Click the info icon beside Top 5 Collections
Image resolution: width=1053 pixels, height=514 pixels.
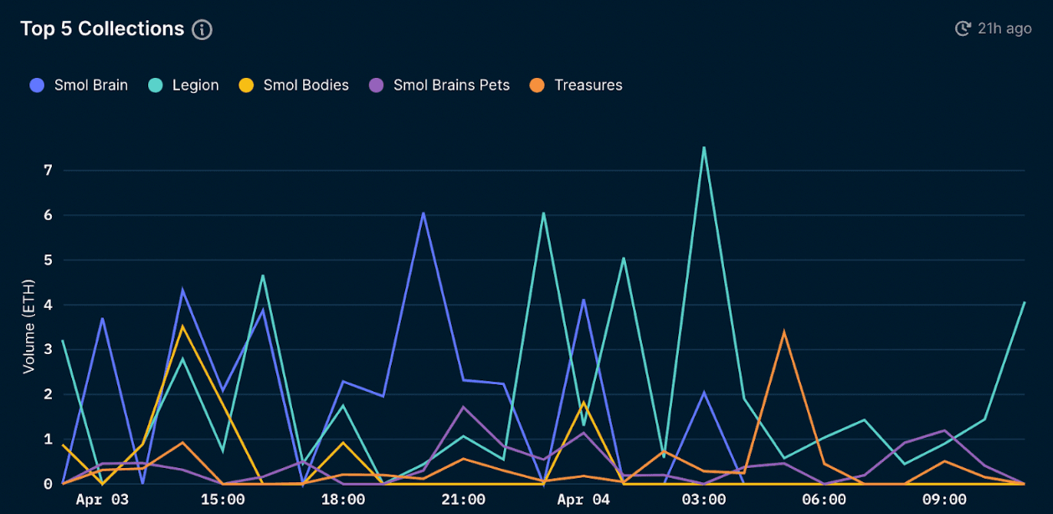pos(202,30)
